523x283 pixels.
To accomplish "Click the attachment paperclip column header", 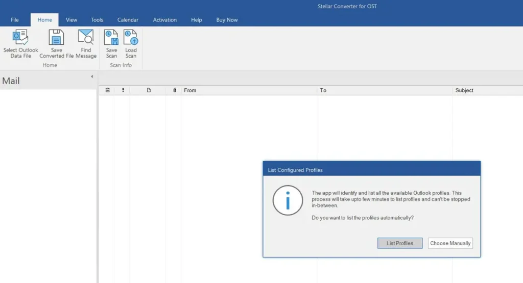I will (175, 90).
